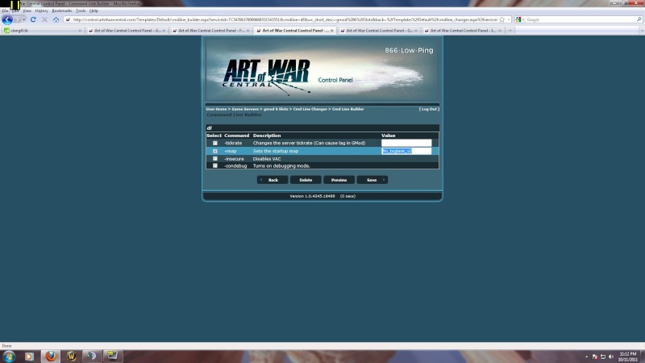Click the monitor application icon in taskbar
This screenshot has width=645, height=363.
click(112, 356)
